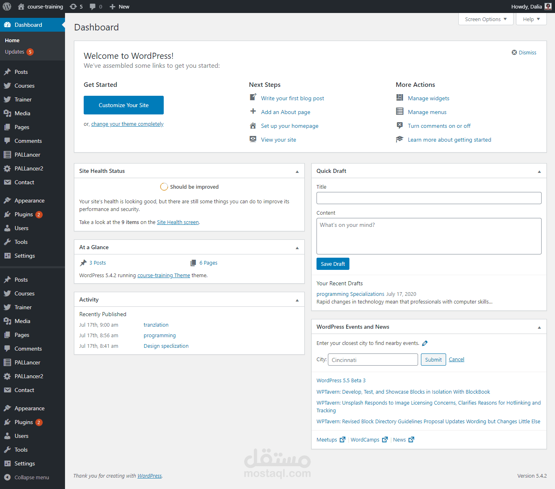Open the Revised Block Directory Guidelines article
Image resolution: width=555 pixels, height=489 pixels.
click(x=428, y=422)
